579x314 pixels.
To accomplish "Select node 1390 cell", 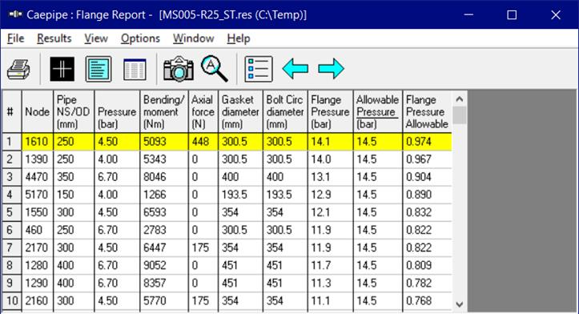I will 38,159.
